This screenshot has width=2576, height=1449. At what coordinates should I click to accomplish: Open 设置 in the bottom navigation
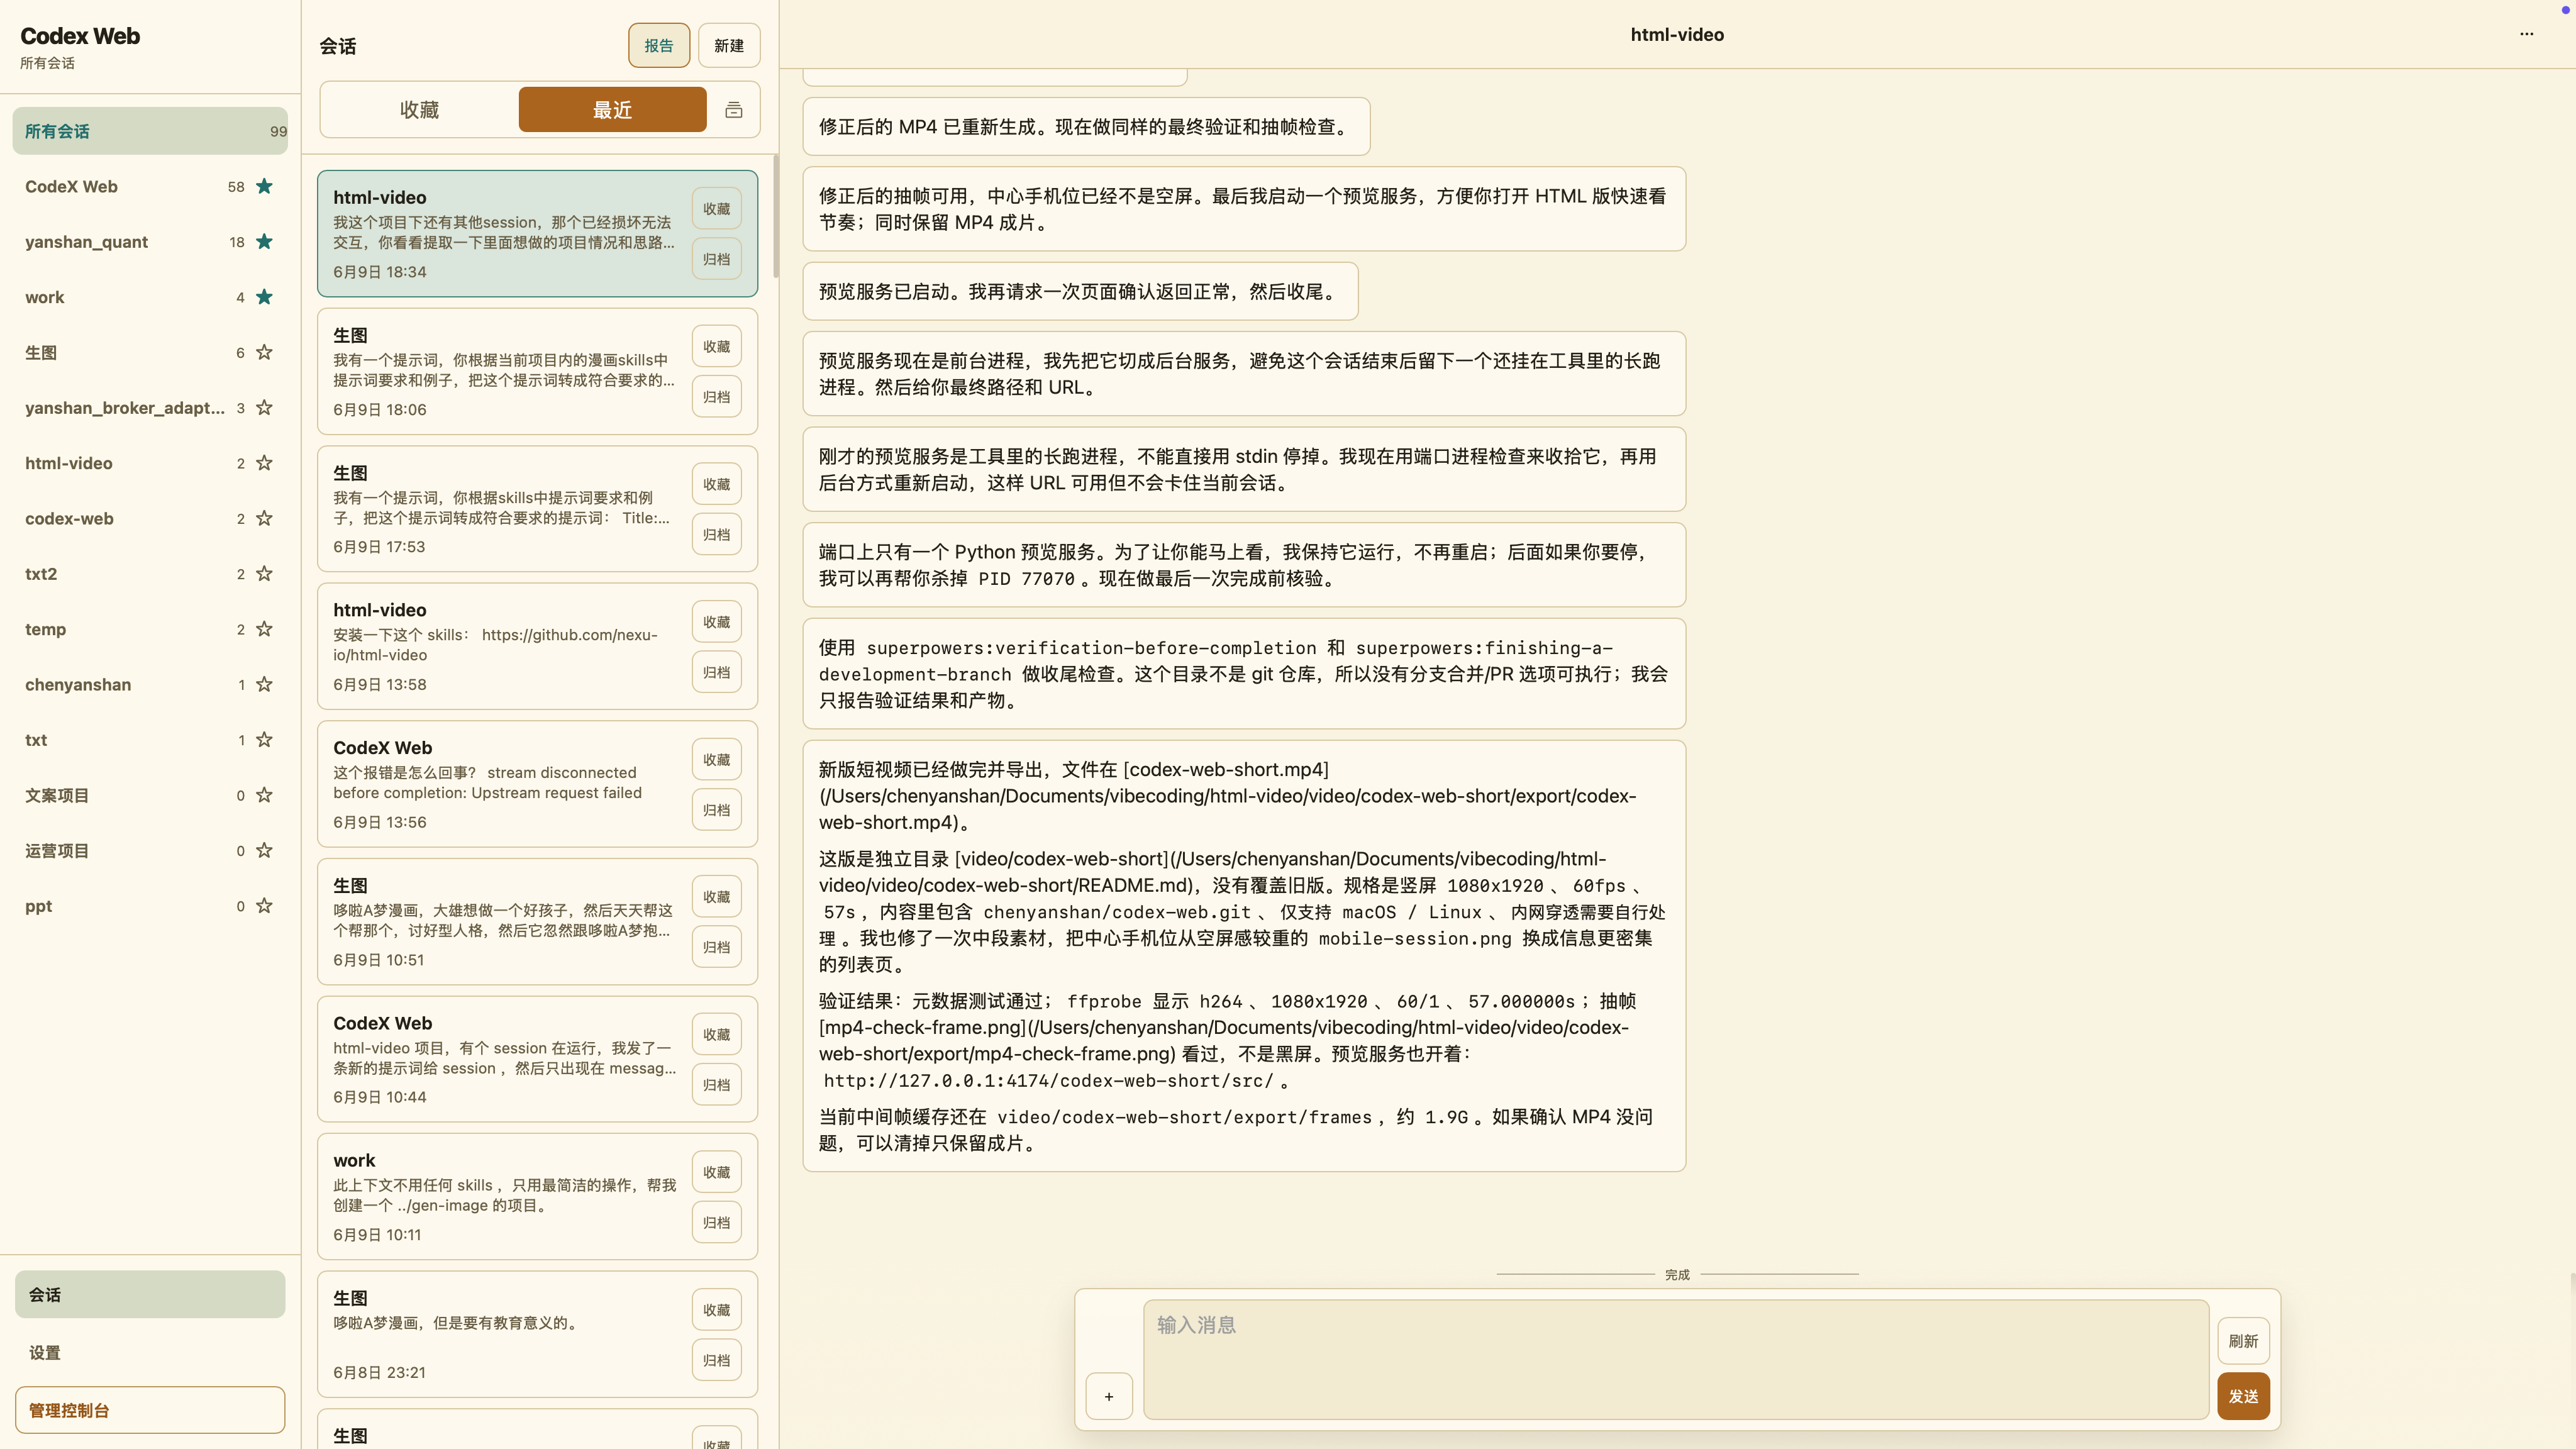tap(150, 1352)
